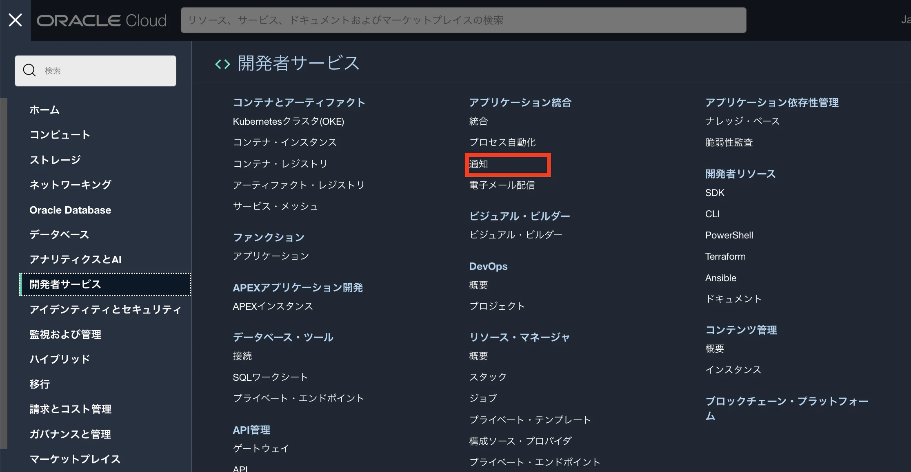Open ブロックチェーン・プラットフォーム link
The width and height of the screenshot is (911, 472).
pyautogui.click(x=787, y=408)
